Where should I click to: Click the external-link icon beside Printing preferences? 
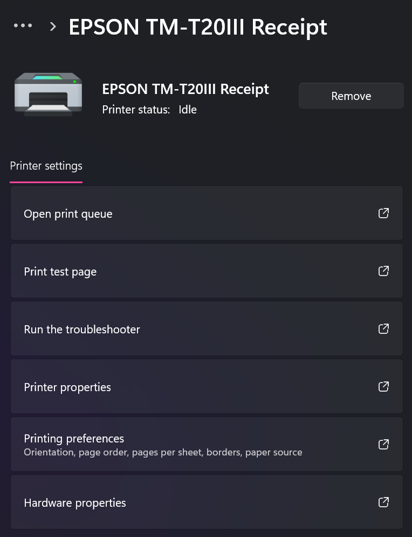pyautogui.click(x=383, y=444)
